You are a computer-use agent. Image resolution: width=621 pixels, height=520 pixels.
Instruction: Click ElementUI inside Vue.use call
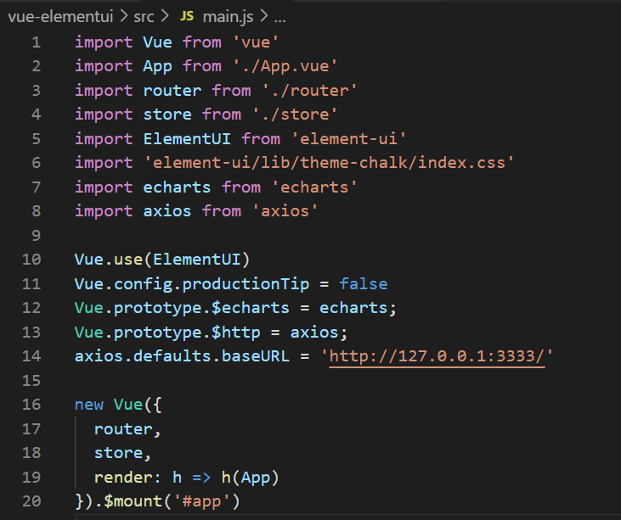pyautogui.click(x=196, y=260)
